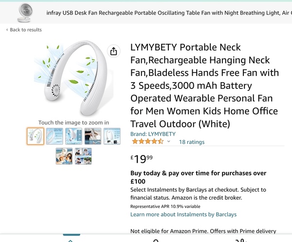
Task: Tap the main neck fan image to zoom
Action: click(73, 80)
